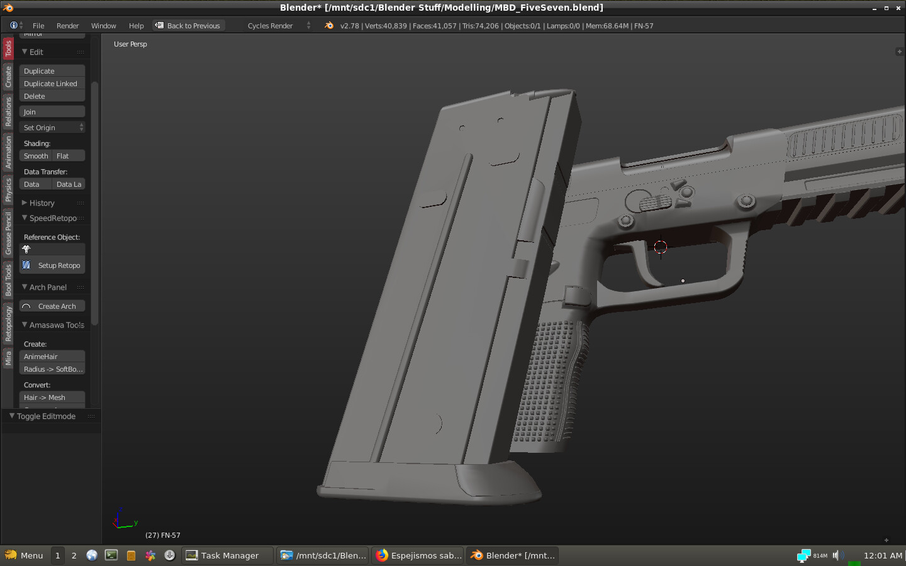Click the tool shelf vertical scrollbar

(95, 203)
